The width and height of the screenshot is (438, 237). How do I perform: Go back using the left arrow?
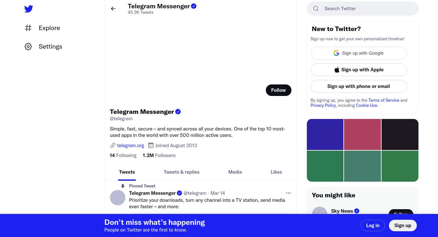[x=113, y=9]
